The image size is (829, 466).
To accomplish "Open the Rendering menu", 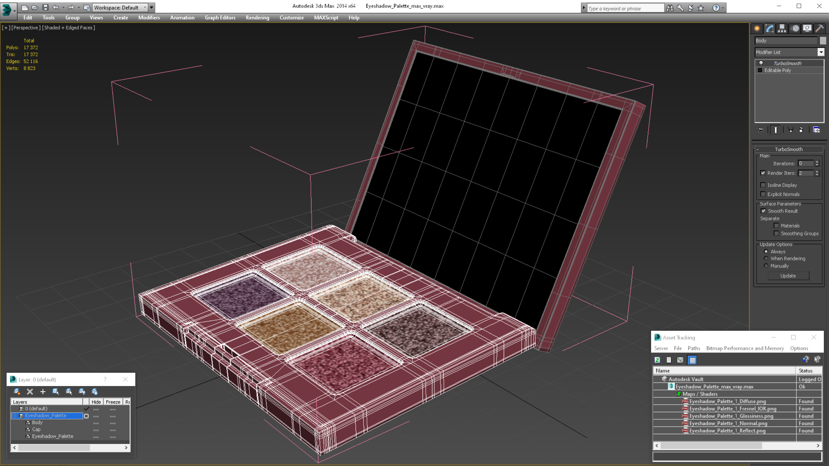I will (257, 18).
